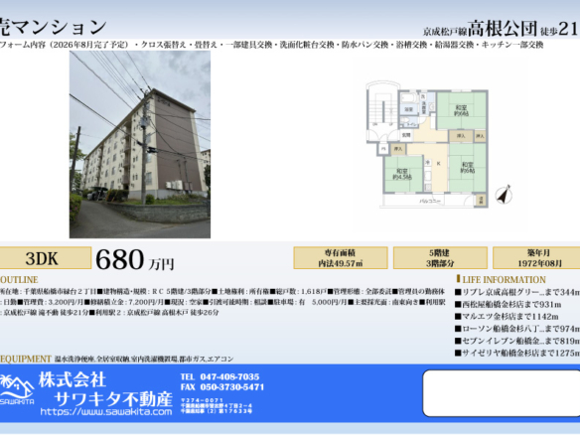The image size is (580, 435).
Task: Click the サイゼリヤ船橋金杉店まで1275m entry
Action: pos(517,354)
